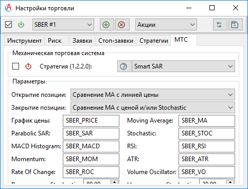The height and width of the screenshot is (189, 248).
Task: Open the Открытие позиции dropdown
Action: coord(153,95)
